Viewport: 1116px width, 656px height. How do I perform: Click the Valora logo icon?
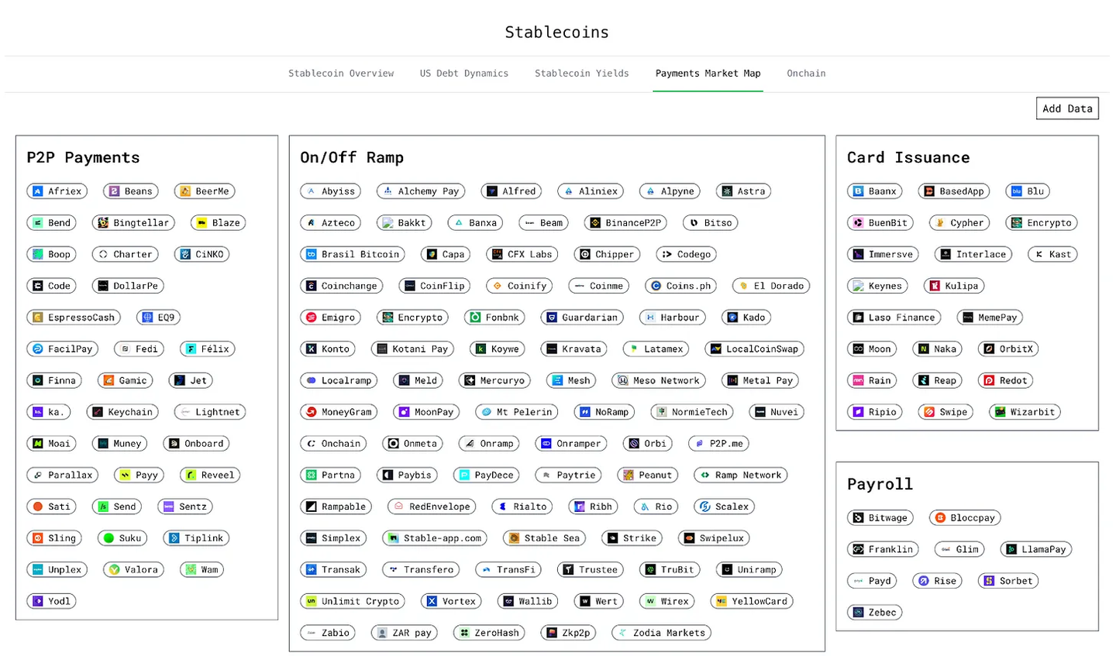tap(114, 570)
